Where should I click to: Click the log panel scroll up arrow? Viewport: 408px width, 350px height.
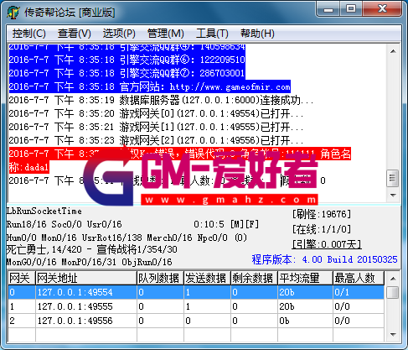tap(393, 51)
